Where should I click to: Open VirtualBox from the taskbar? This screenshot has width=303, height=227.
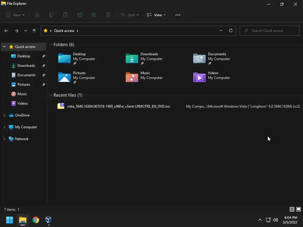[48, 220]
